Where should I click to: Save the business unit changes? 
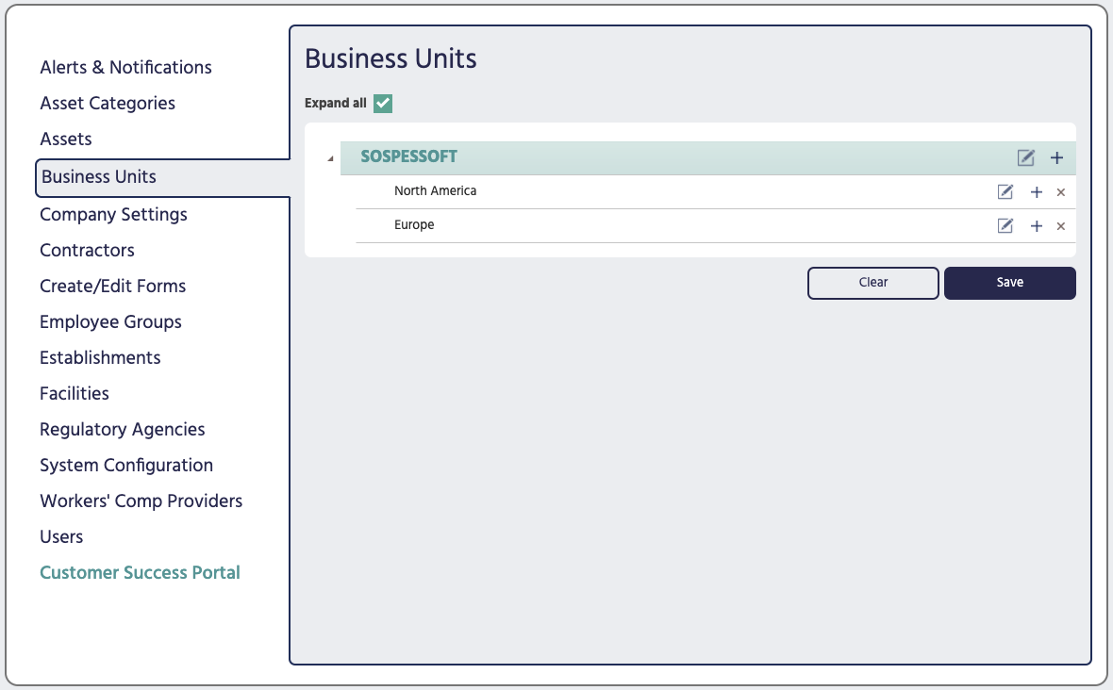pos(1009,282)
